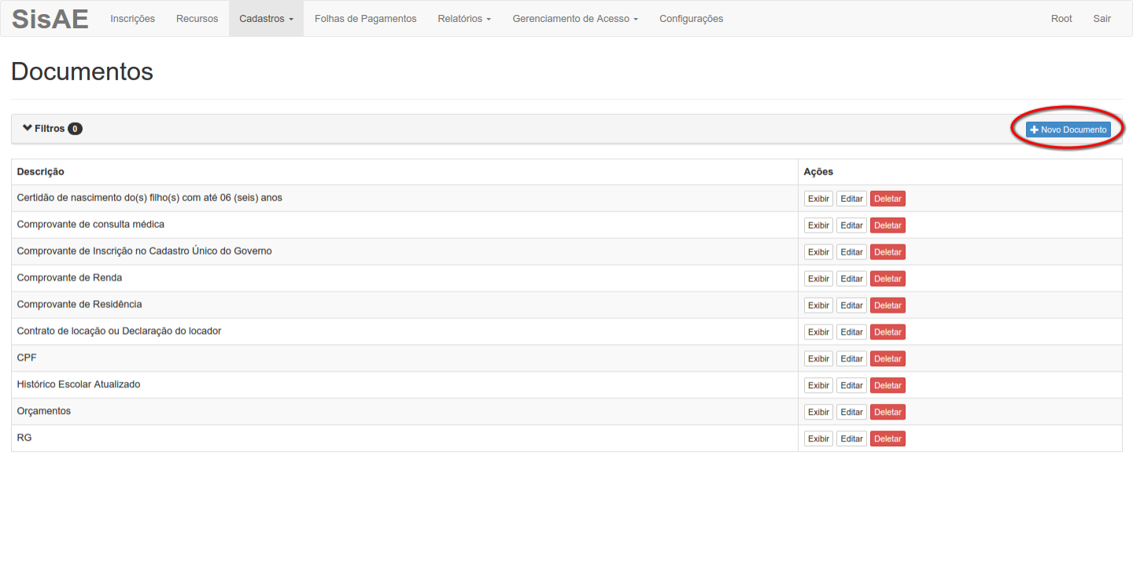Image resolution: width=1133 pixels, height=583 pixels.
Task: Click Exibir for Certidão de nascimento row
Action: tap(818, 199)
